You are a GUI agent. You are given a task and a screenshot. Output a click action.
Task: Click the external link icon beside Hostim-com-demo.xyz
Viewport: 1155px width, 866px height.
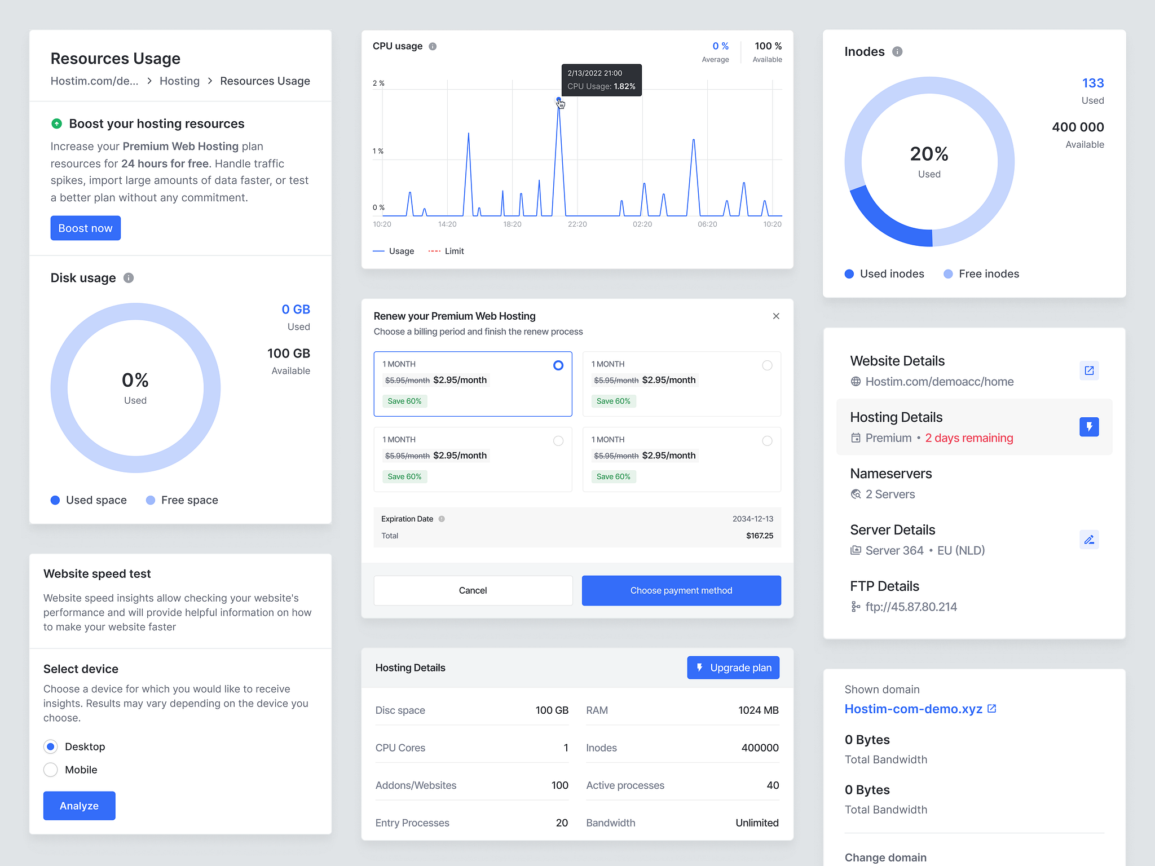pos(993,708)
